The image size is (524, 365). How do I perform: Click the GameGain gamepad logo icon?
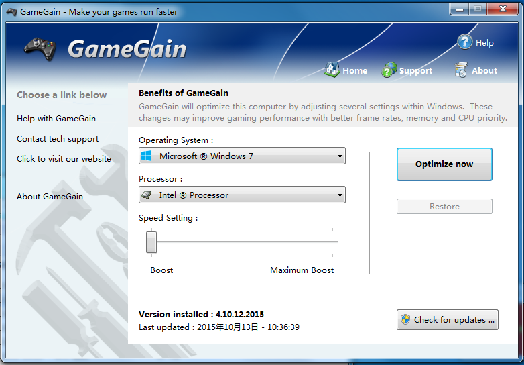point(40,49)
